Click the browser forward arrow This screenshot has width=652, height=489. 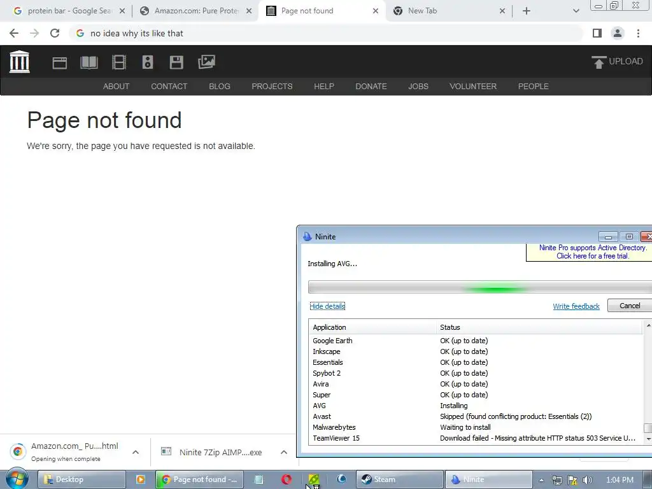click(34, 33)
